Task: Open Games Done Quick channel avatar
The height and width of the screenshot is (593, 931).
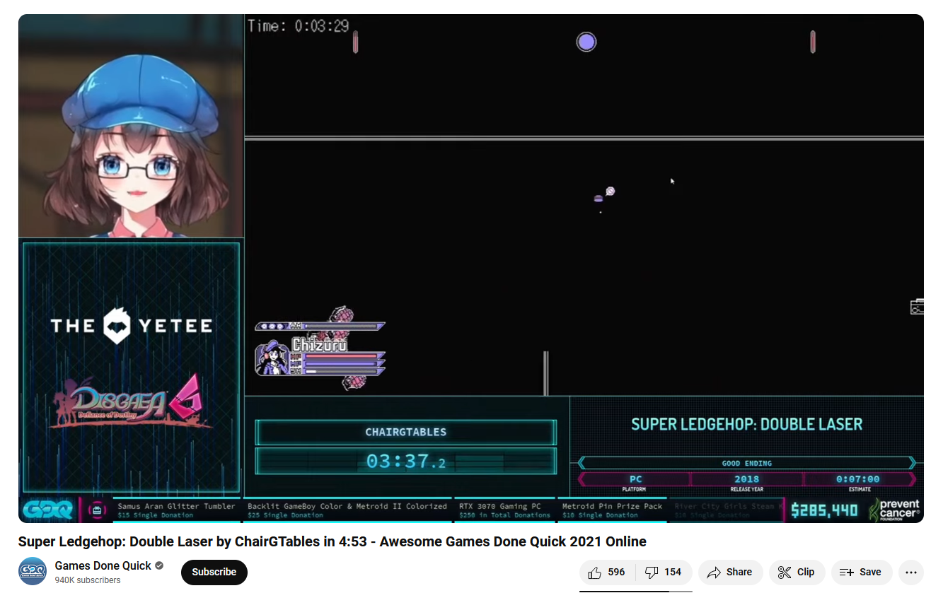Action: pyautogui.click(x=32, y=572)
